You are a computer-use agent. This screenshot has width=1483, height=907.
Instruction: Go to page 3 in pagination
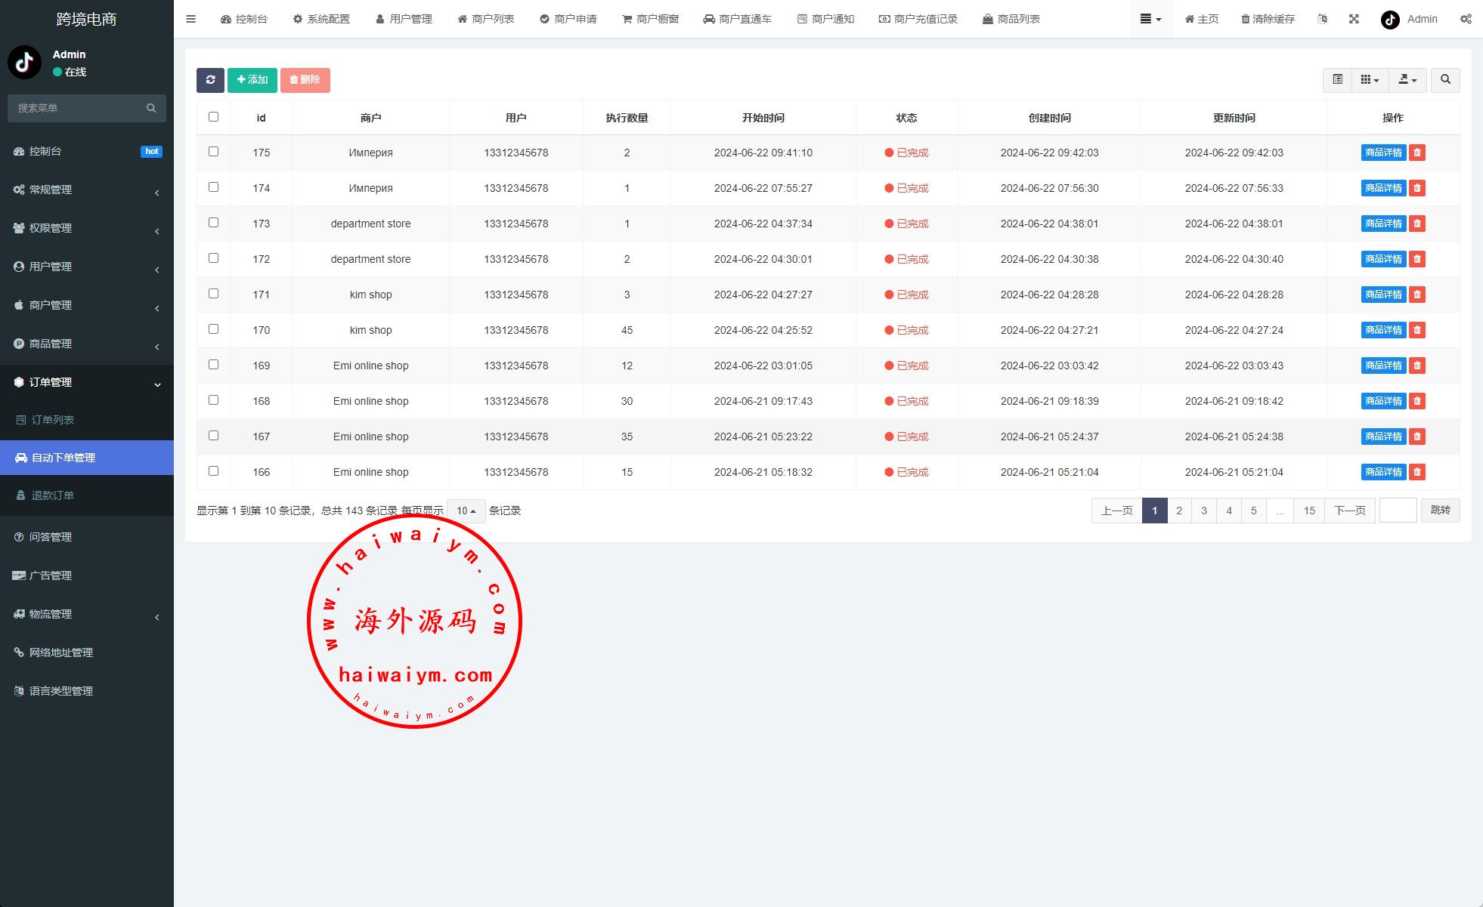pyautogui.click(x=1204, y=511)
